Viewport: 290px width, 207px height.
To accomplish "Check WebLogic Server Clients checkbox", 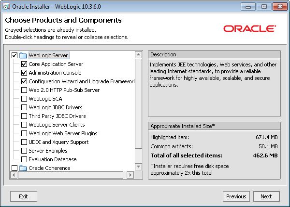I will [x=24, y=125].
